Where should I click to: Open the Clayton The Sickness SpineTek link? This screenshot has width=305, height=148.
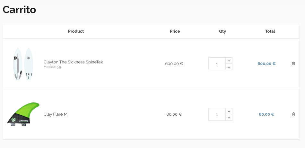tap(73, 62)
